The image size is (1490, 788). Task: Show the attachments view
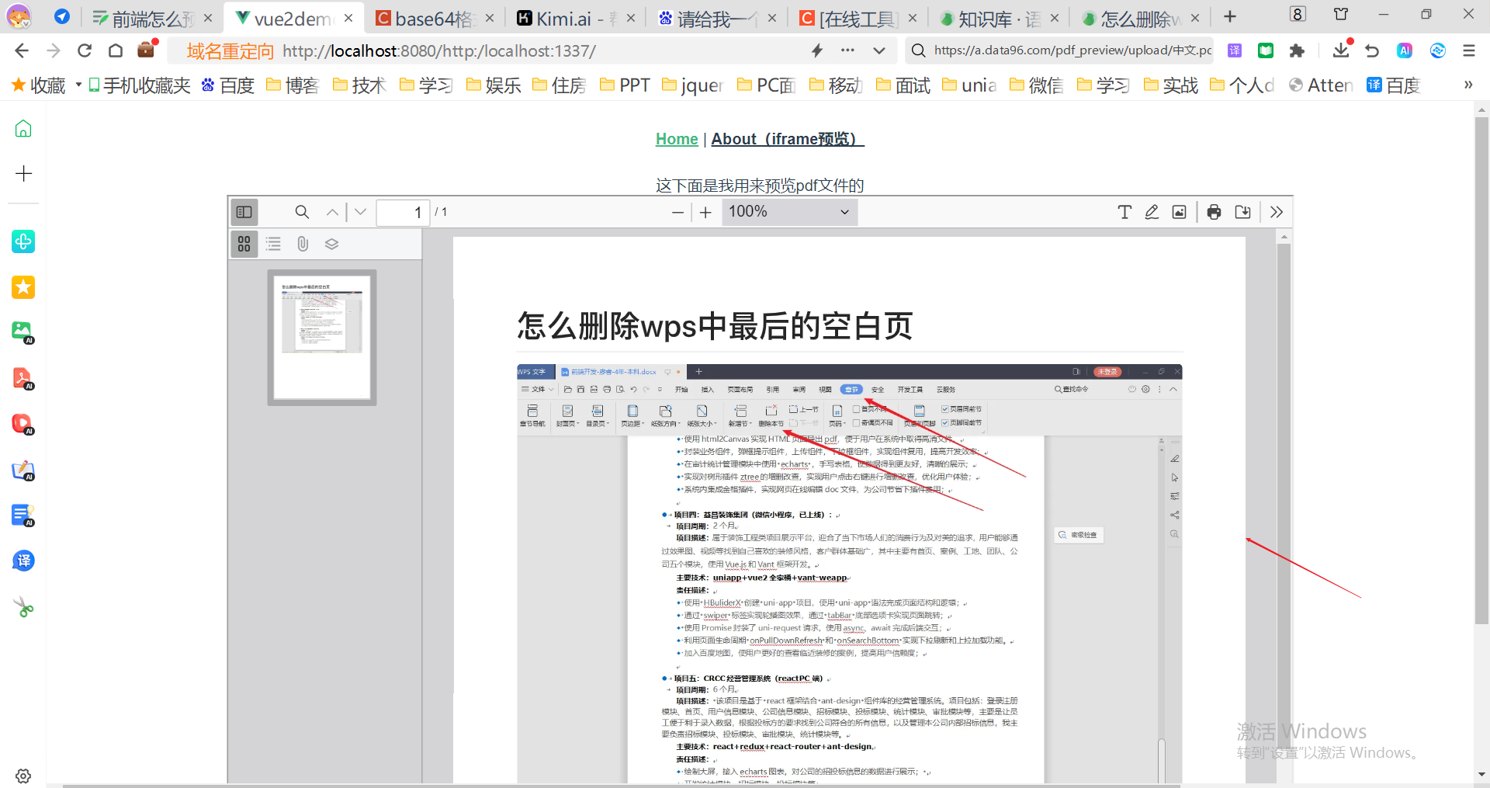point(303,244)
